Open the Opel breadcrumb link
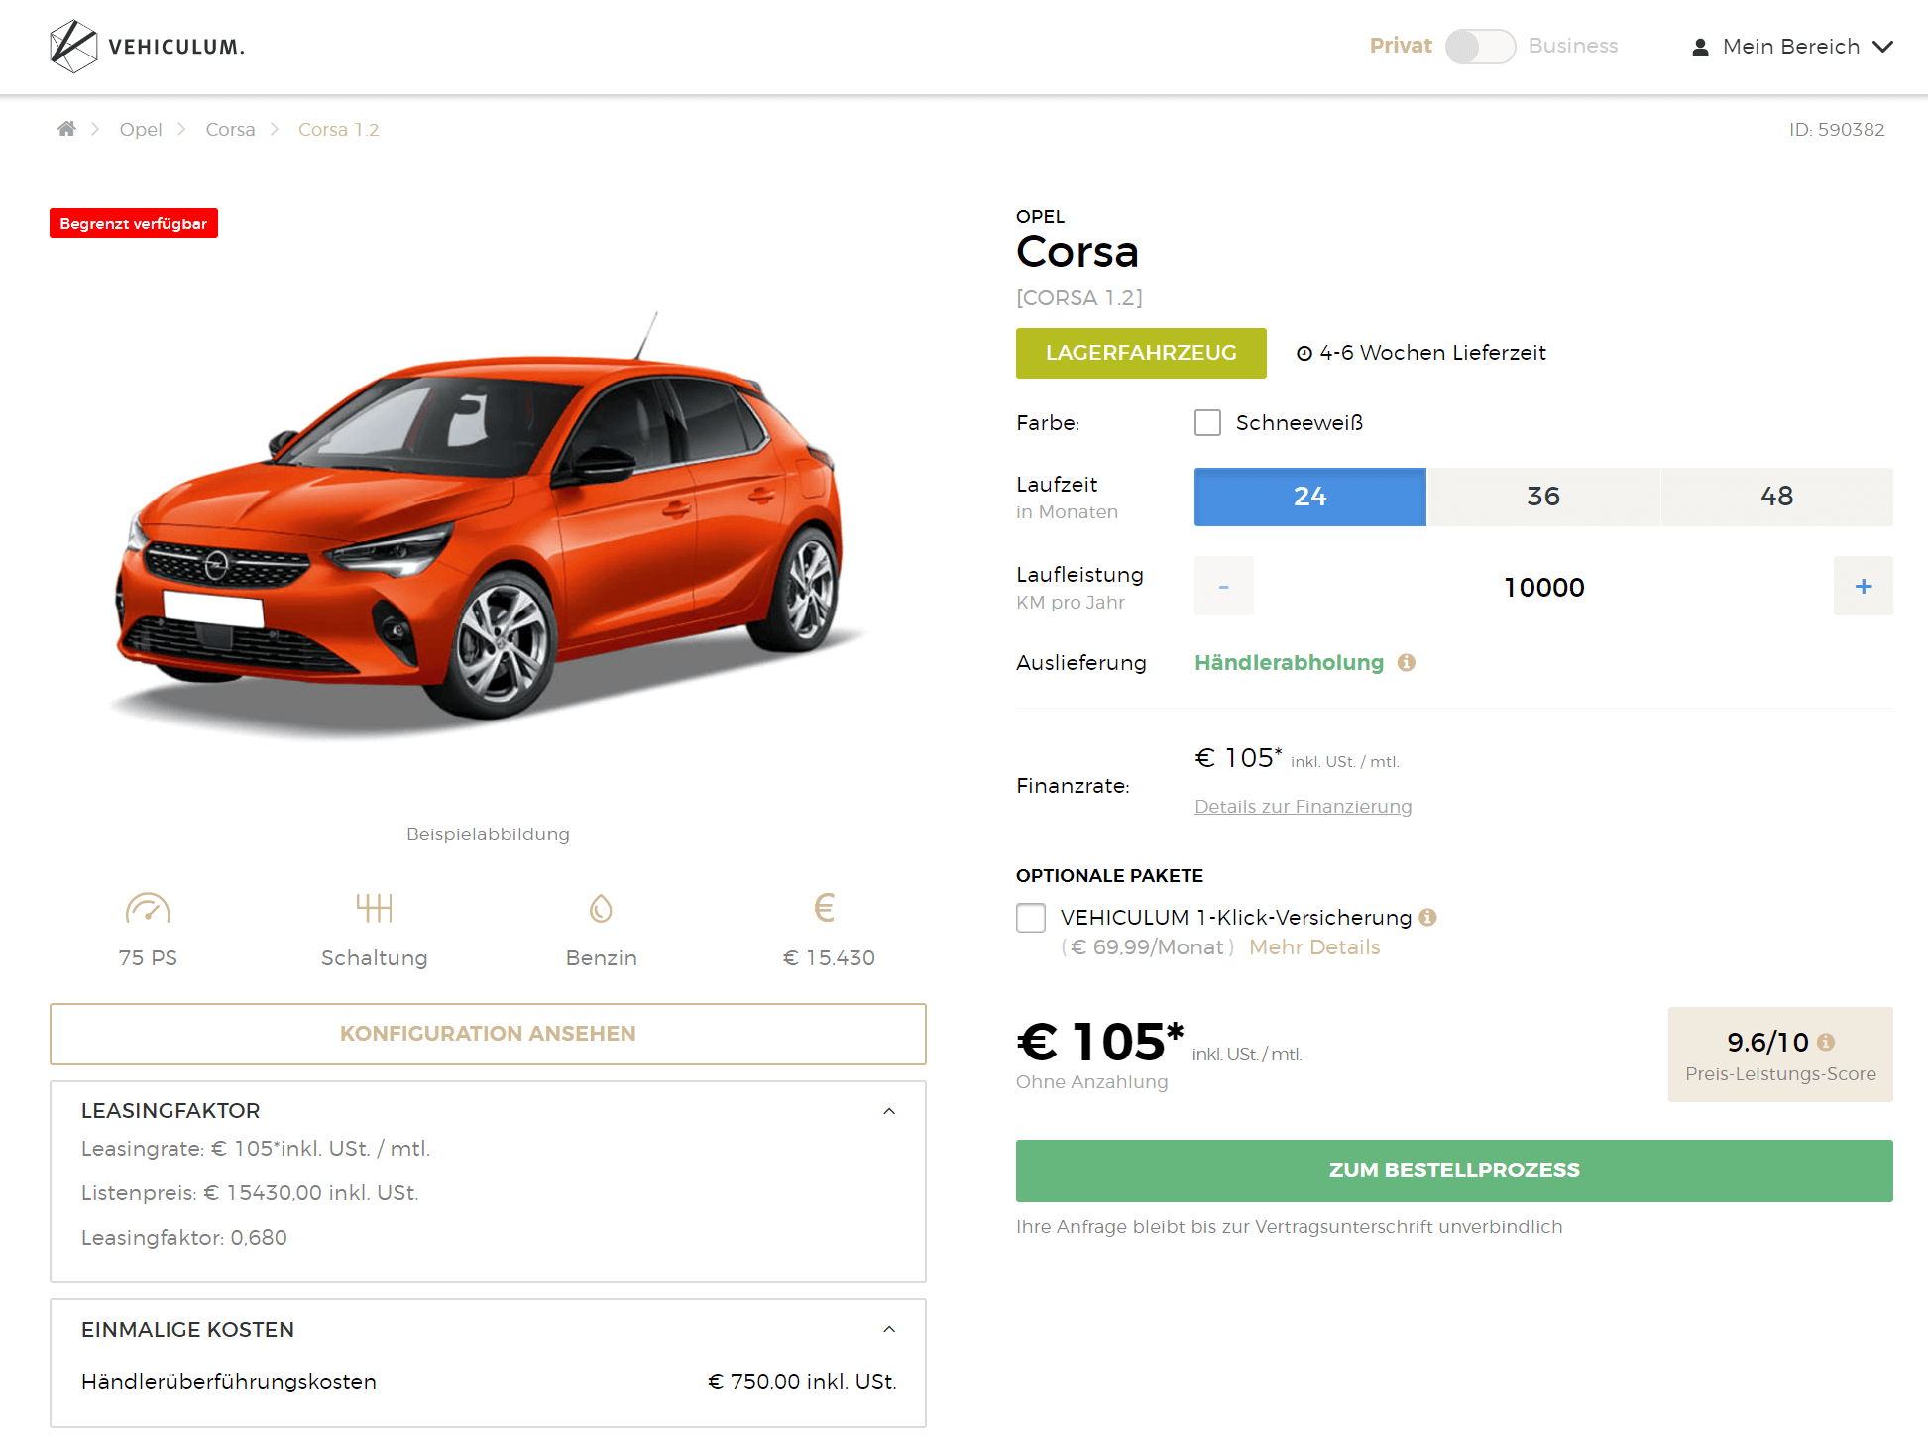The image size is (1928, 1445). pyautogui.click(x=141, y=130)
